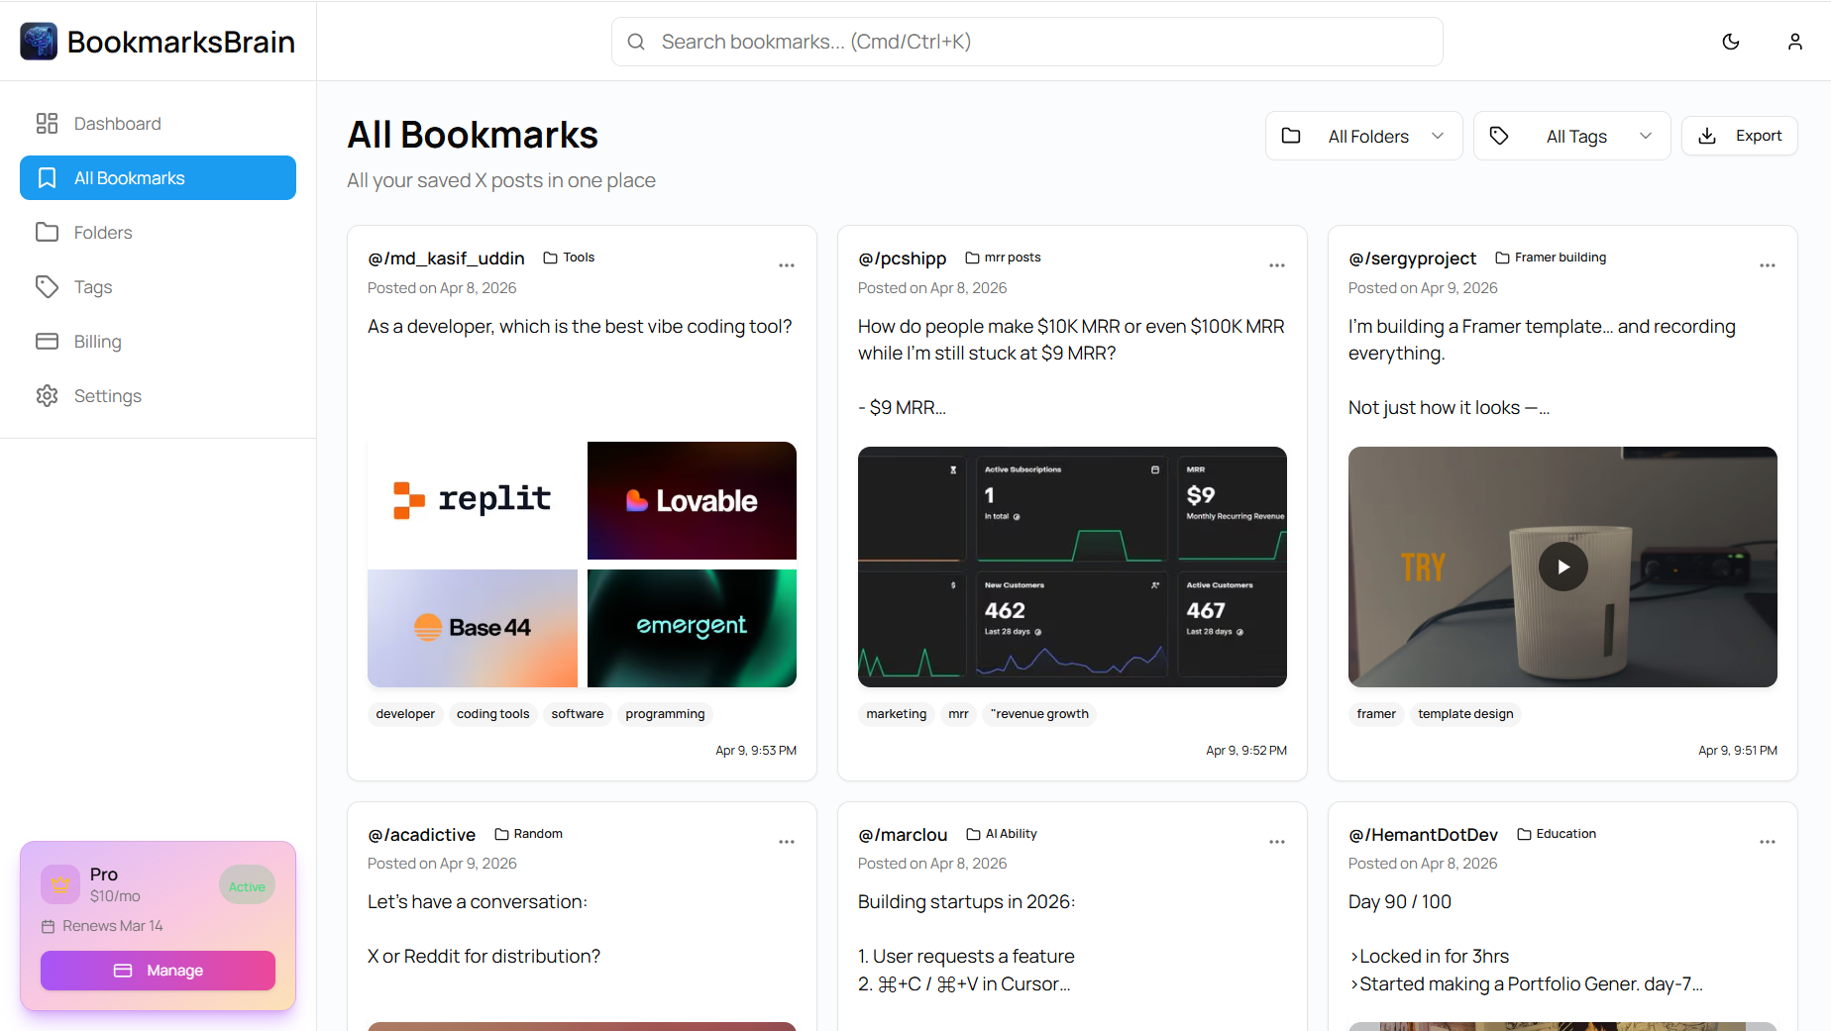Select All Bookmarks in the sidebar
The height and width of the screenshot is (1031, 1831).
(129, 177)
